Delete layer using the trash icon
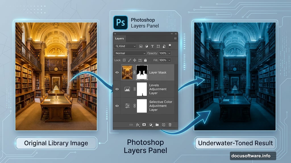Image resolution: width=291 pixels, height=163 pixels. point(170,125)
